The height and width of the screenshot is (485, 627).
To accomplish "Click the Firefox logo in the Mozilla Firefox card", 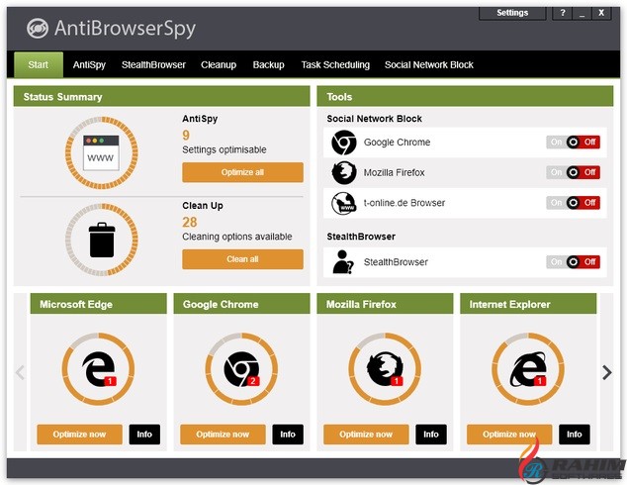I will pos(385,369).
